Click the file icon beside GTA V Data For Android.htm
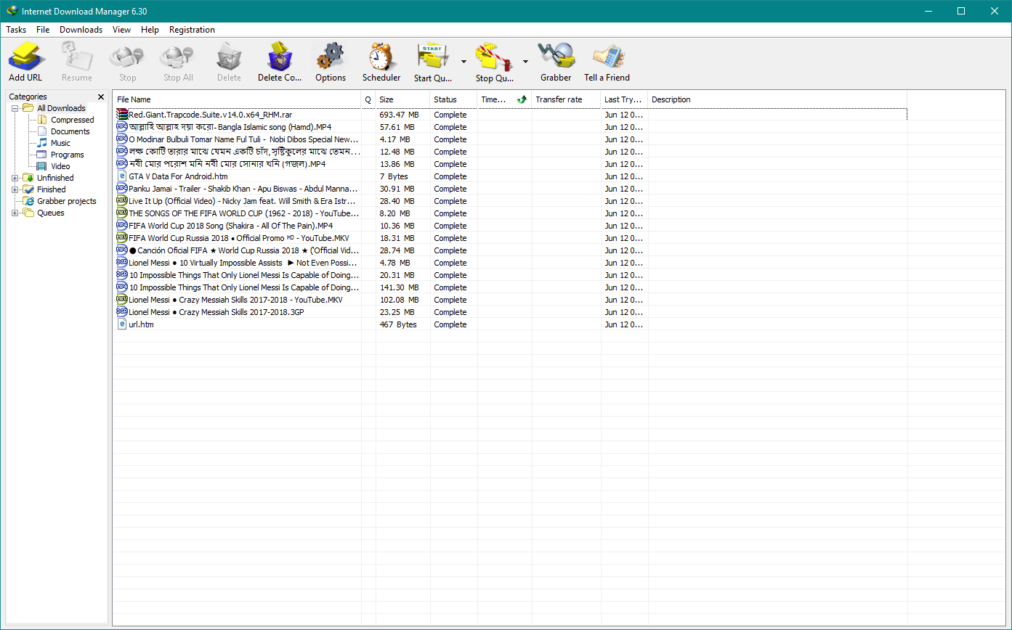The height and width of the screenshot is (630, 1012). [122, 176]
